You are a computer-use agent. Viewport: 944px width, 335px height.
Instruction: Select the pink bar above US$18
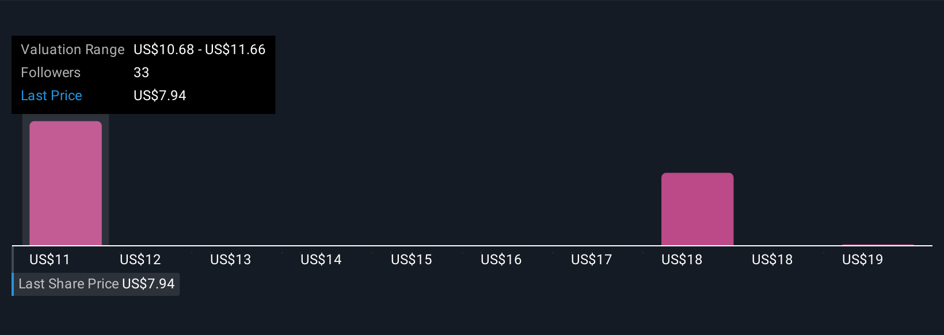[x=697, y=209]
